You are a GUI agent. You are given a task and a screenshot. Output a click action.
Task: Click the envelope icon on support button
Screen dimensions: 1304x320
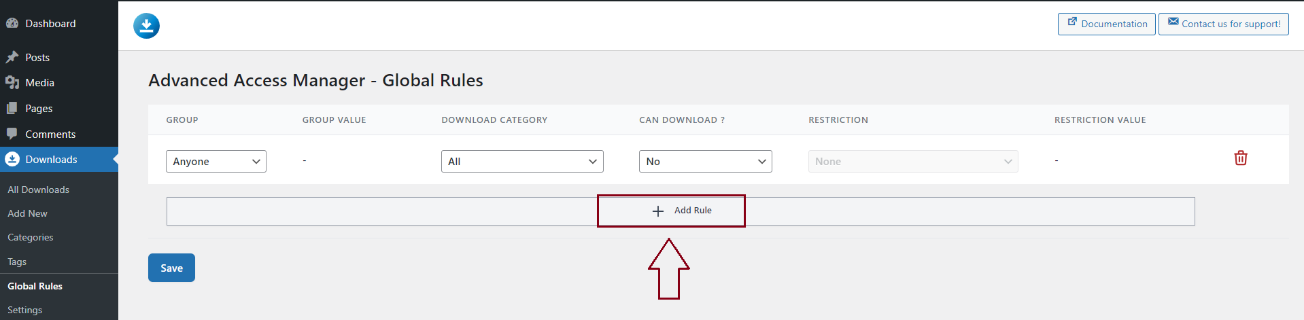(1173, 22)
